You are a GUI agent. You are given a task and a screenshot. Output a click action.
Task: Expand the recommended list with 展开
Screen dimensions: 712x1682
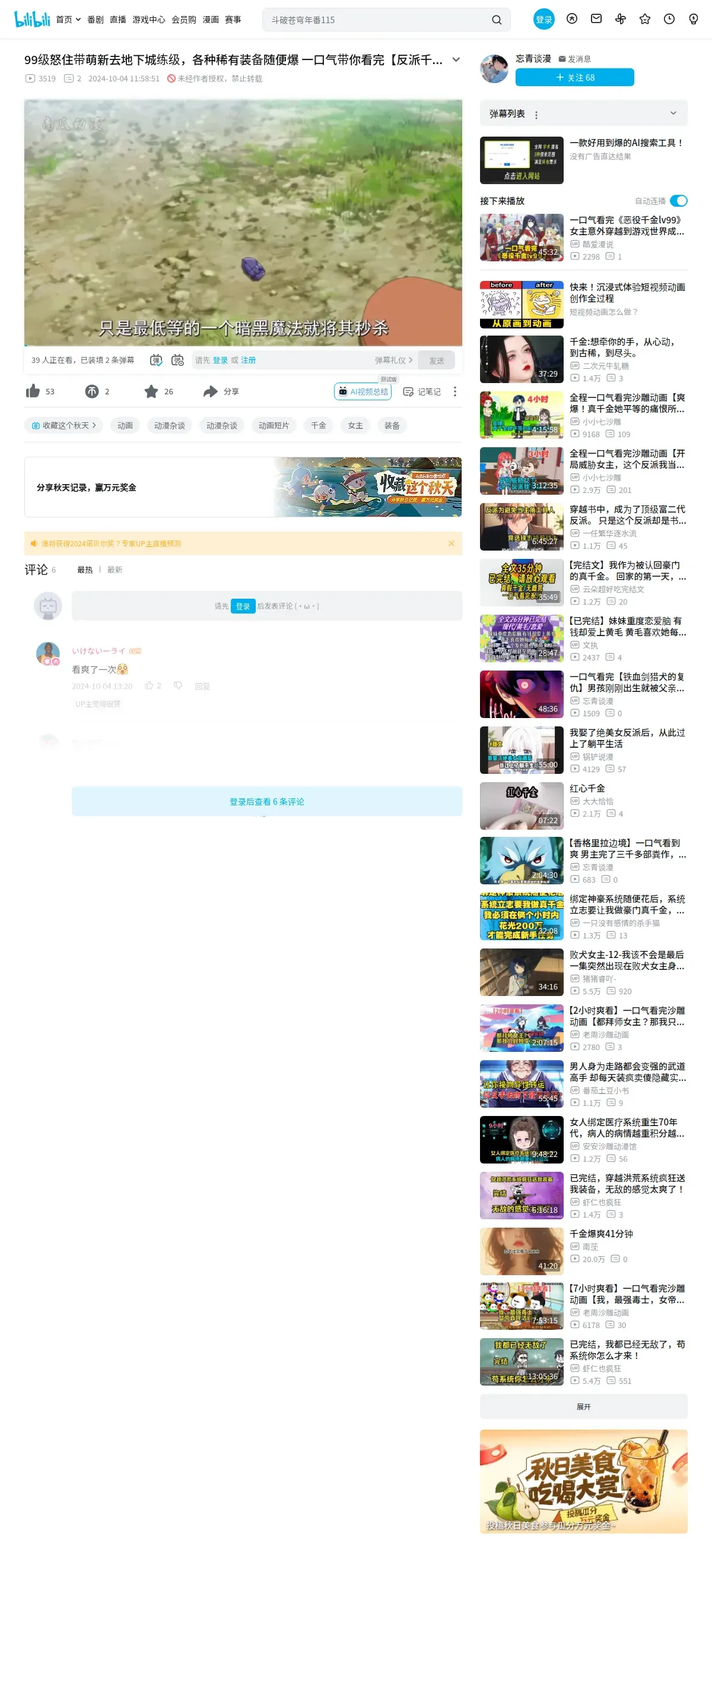click(584, 1406)
